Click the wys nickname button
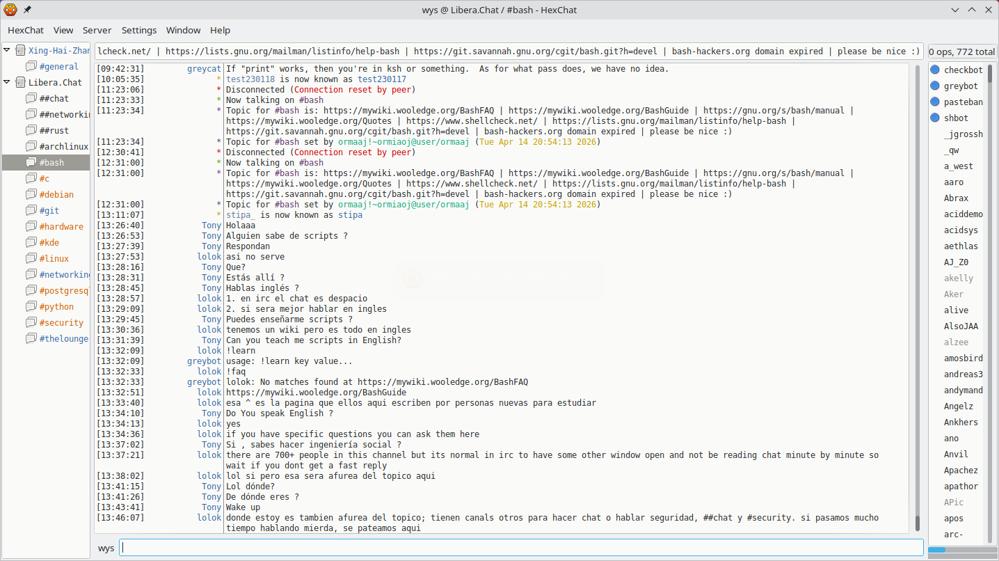Viewport: 999px width, 561px height. pyautogui.click(x=106, y=548)
